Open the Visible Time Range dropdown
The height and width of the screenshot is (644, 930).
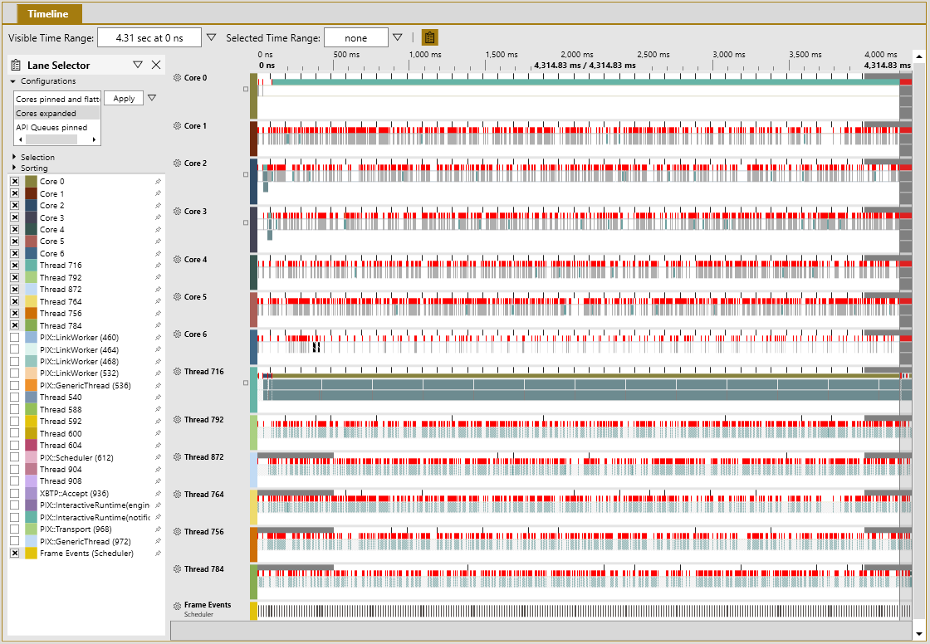211,37
